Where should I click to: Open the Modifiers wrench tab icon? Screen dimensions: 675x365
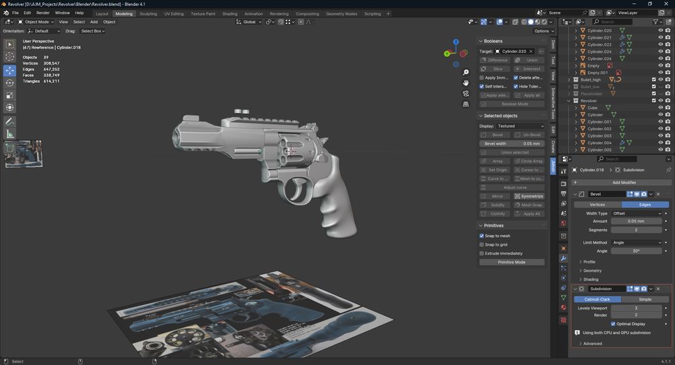(564, 258)
